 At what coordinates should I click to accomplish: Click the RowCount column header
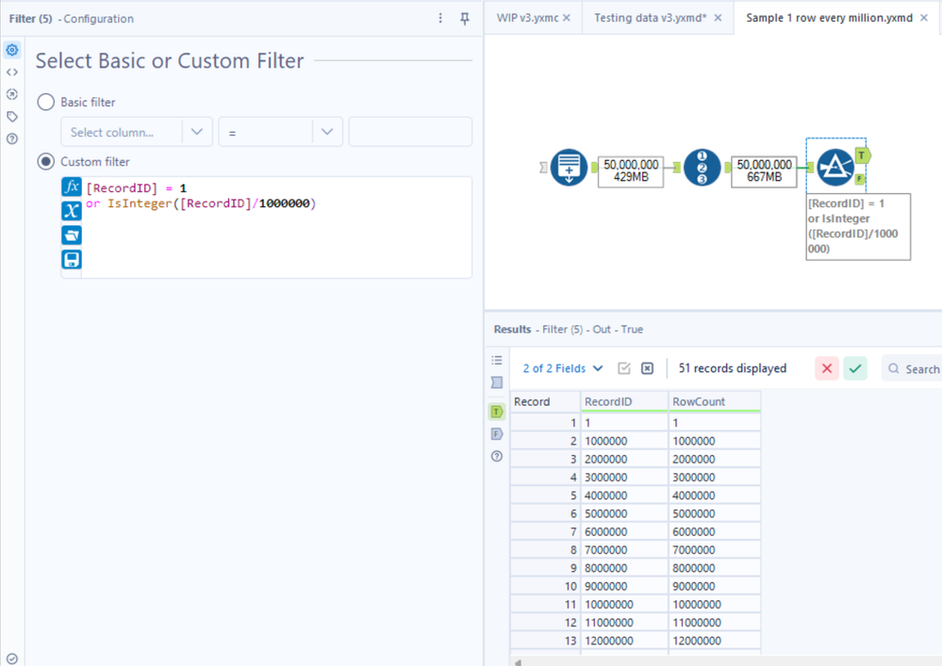point(715,401)
